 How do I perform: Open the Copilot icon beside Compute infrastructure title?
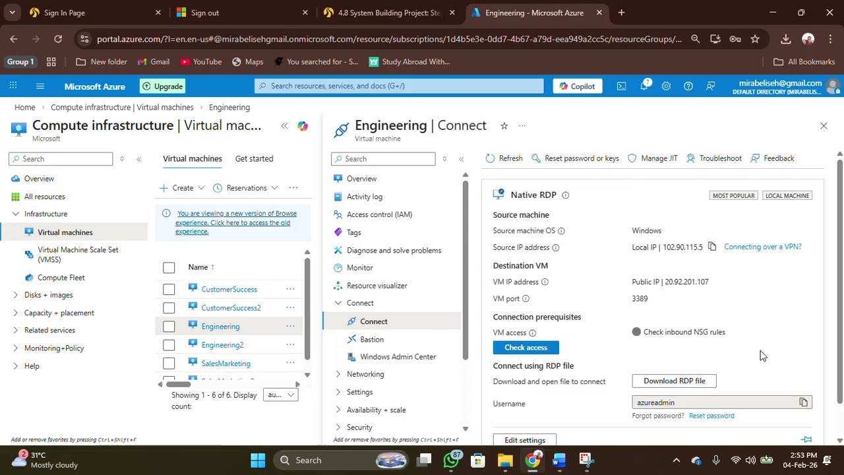pos(303,125)
